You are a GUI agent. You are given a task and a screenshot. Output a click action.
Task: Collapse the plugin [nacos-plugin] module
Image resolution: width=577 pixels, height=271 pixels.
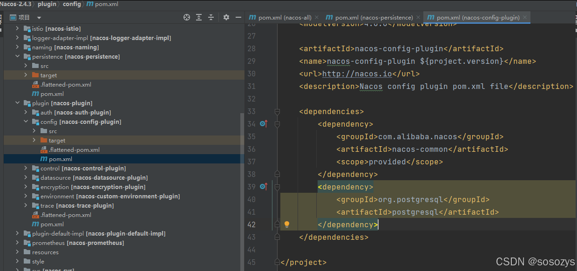tap(18, 103)
